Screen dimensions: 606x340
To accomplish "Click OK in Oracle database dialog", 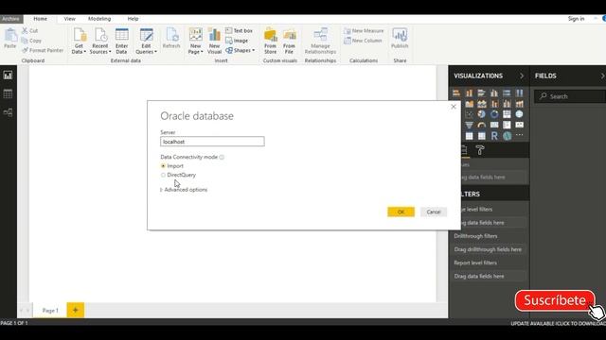I will [401, 212].
